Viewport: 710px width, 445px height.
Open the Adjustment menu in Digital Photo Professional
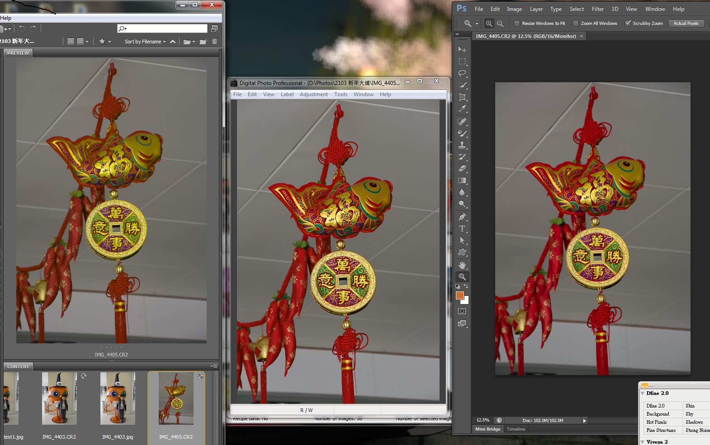314,94
